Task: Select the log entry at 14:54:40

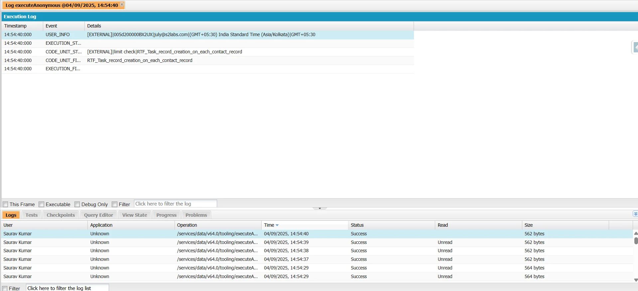Action: (317, 234)
